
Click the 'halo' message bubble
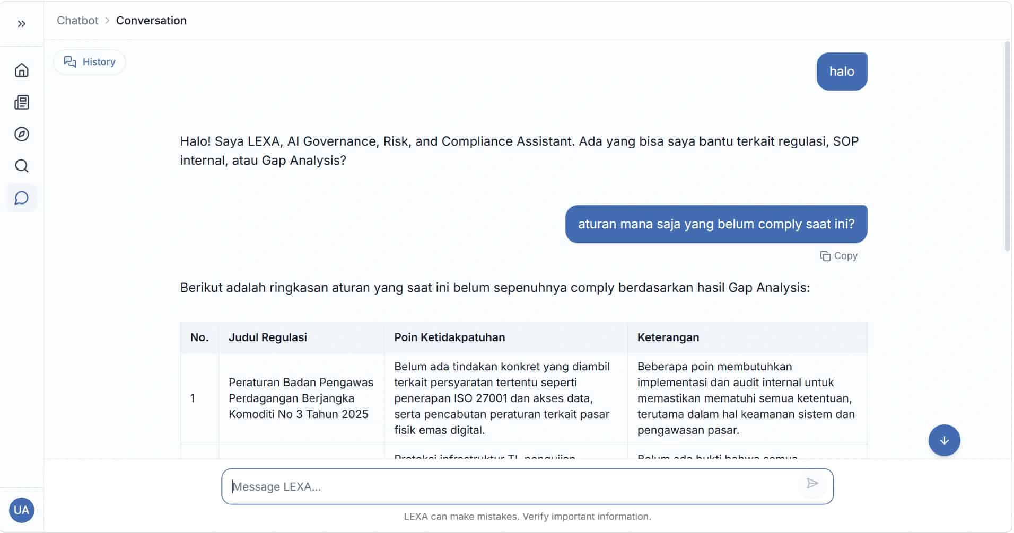pos(842,72)
